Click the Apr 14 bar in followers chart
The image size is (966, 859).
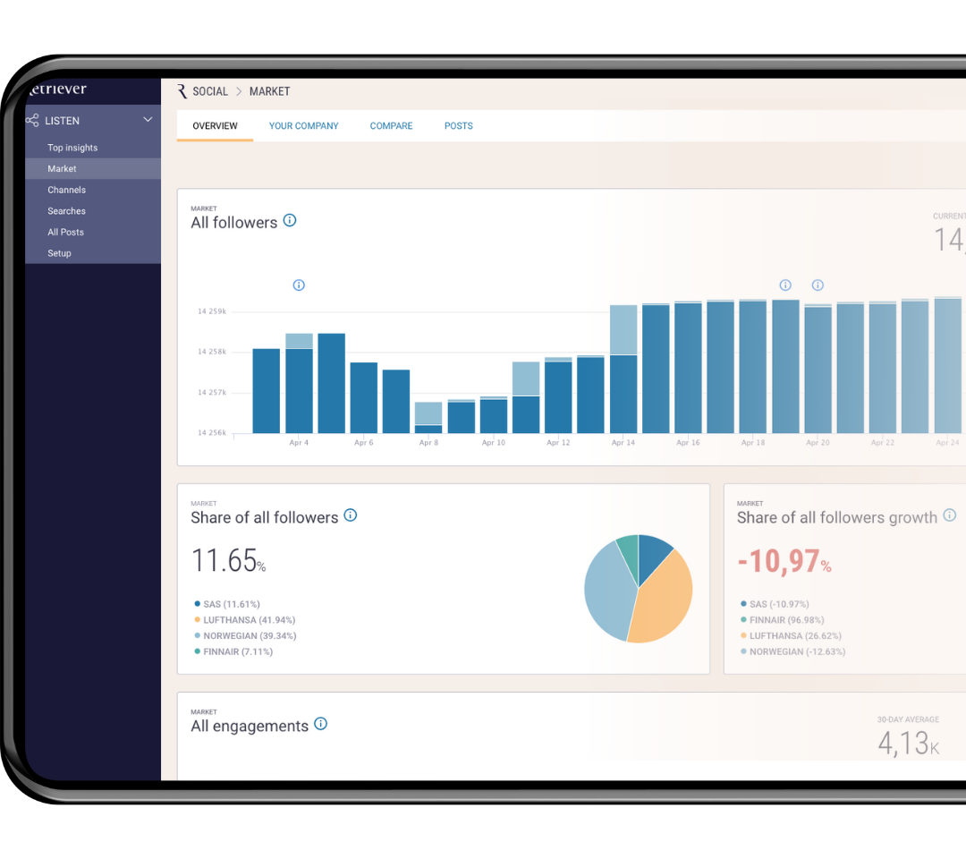coord(623,370)
